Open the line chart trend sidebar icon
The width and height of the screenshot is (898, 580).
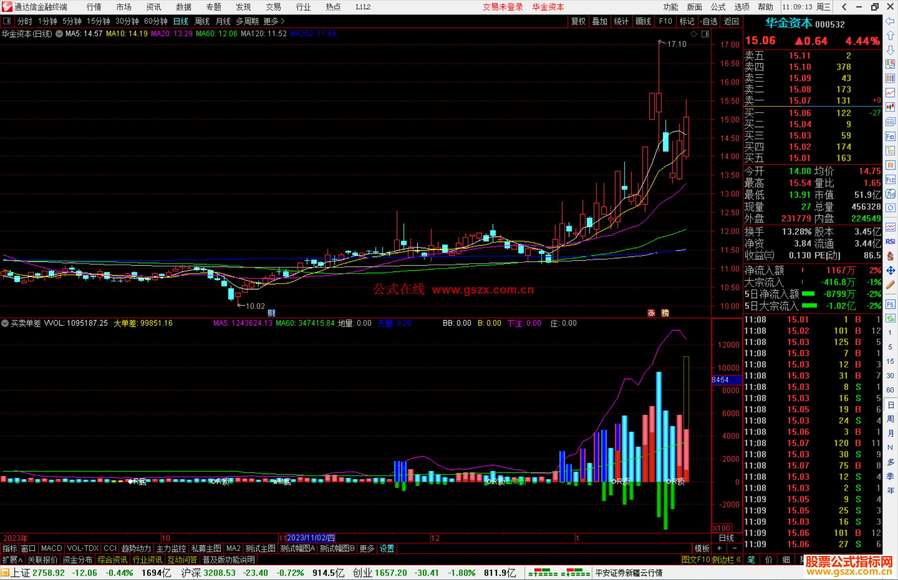tap(890, 92)
